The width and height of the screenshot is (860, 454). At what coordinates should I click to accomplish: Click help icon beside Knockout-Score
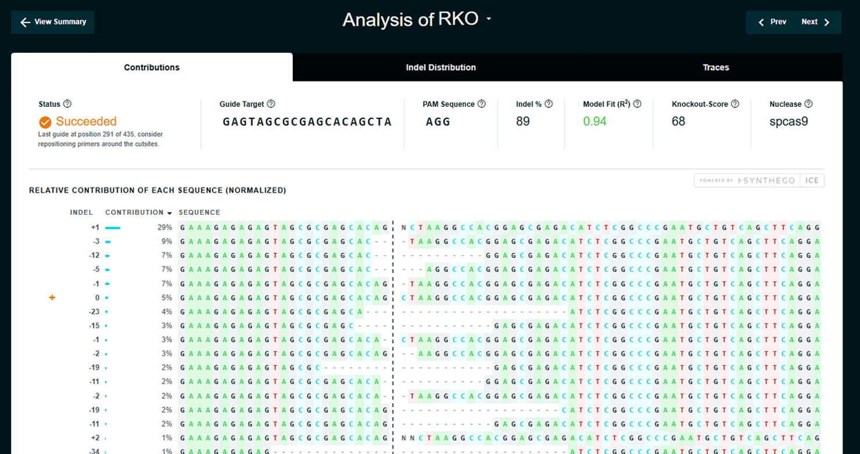click(x=735, y=104)
